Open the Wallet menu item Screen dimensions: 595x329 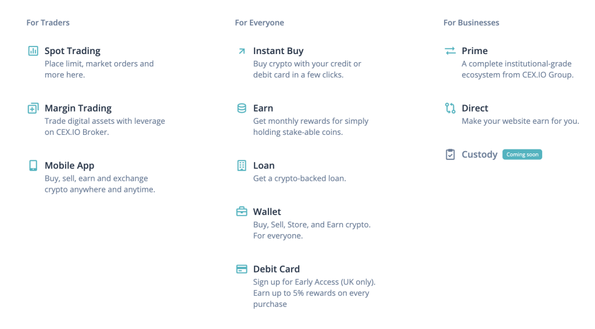coord(267,212)
